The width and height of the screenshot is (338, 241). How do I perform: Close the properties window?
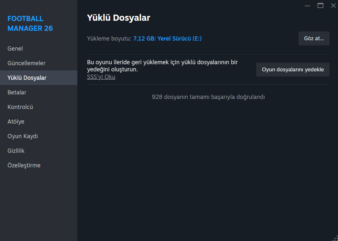333,6
